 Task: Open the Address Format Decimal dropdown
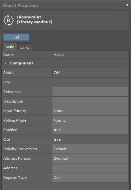[x=90, y=158]
